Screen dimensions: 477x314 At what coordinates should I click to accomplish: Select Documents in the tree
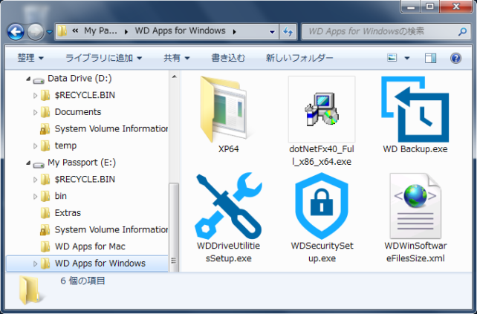coord(78,112)
